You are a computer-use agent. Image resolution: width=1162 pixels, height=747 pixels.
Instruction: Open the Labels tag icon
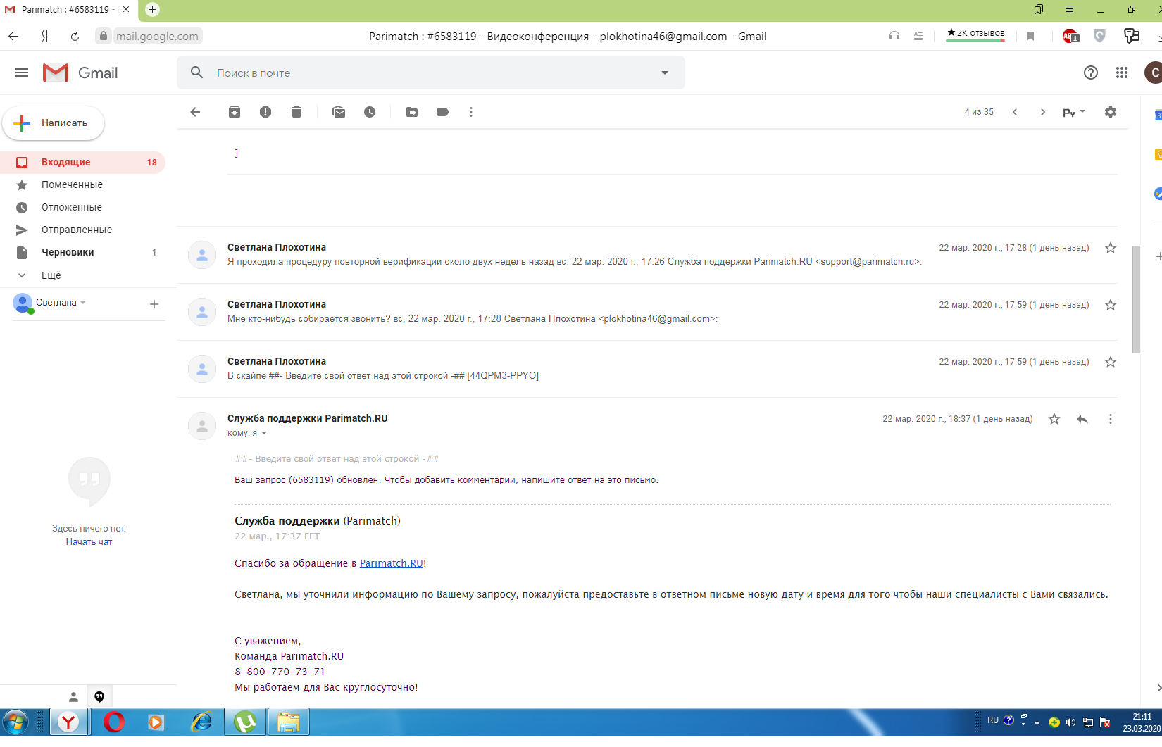[443, 112]
